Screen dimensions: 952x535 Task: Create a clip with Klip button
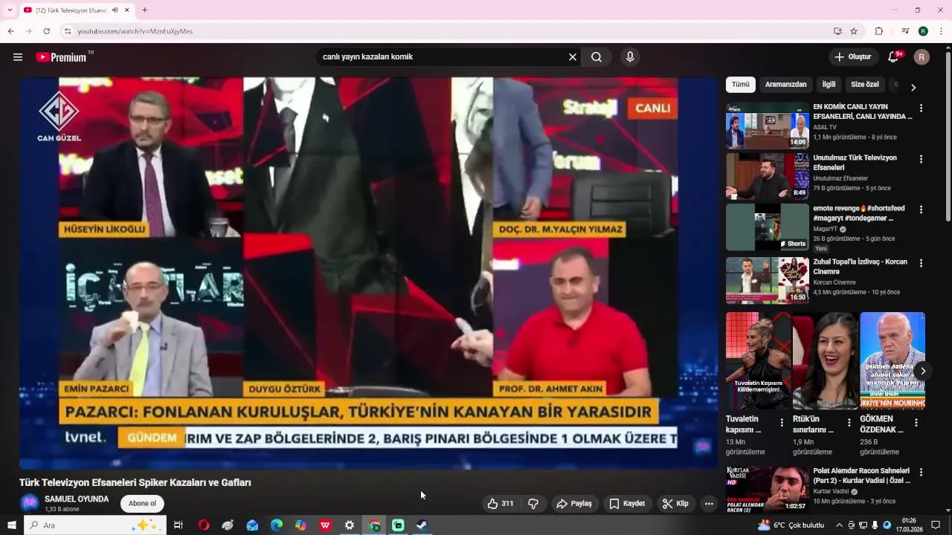point(675,504)
